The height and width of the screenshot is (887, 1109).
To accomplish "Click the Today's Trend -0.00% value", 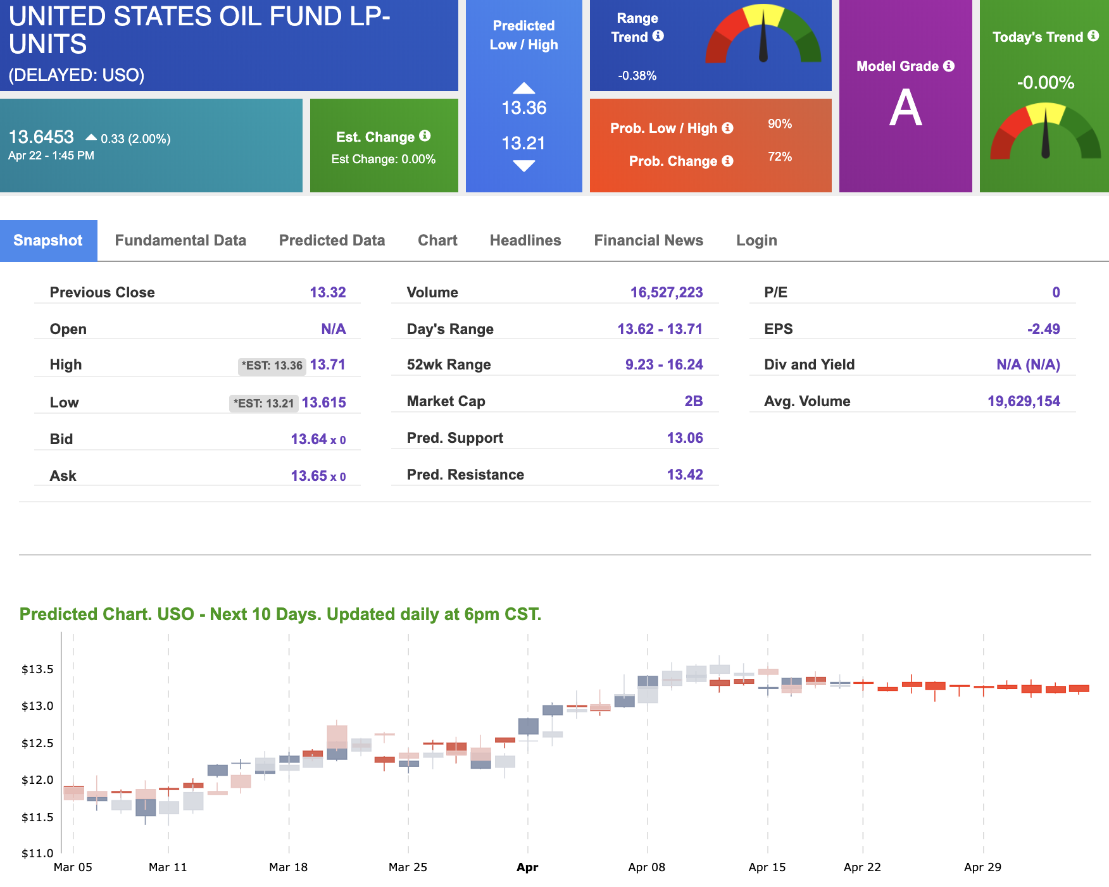I will point(1046,83).
